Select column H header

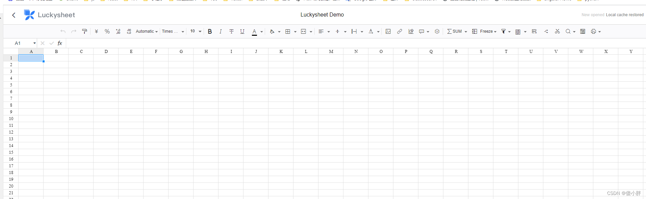206,52
